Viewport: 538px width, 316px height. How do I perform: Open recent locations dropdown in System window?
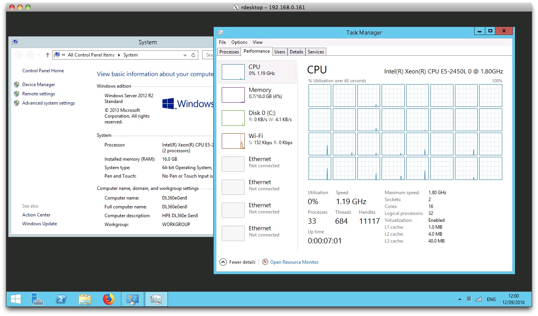pos(39,55)
